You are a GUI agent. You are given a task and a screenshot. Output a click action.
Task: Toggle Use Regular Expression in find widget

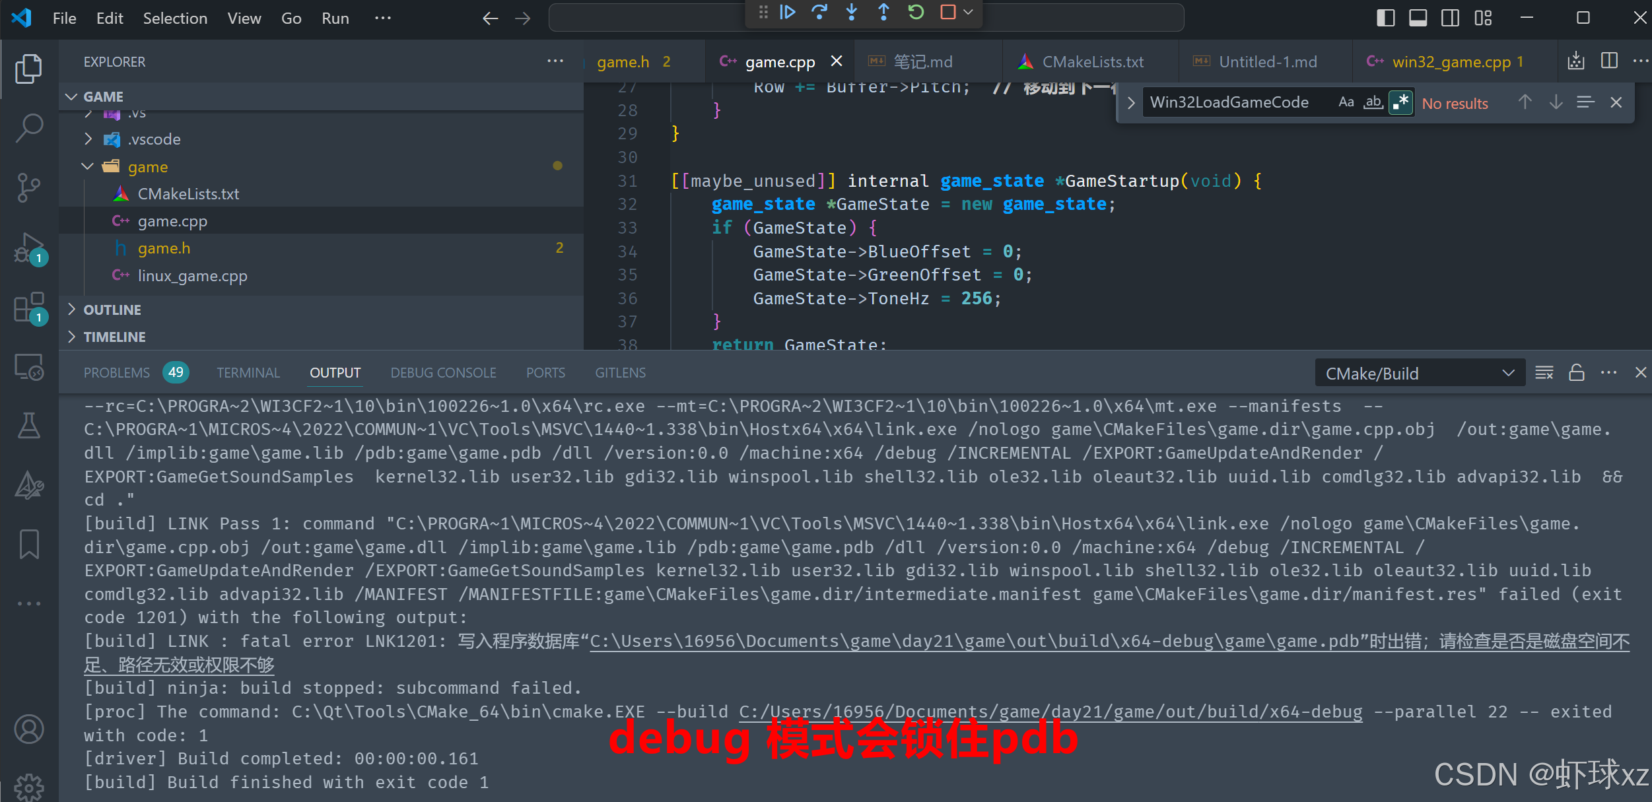coord(1400,102)
